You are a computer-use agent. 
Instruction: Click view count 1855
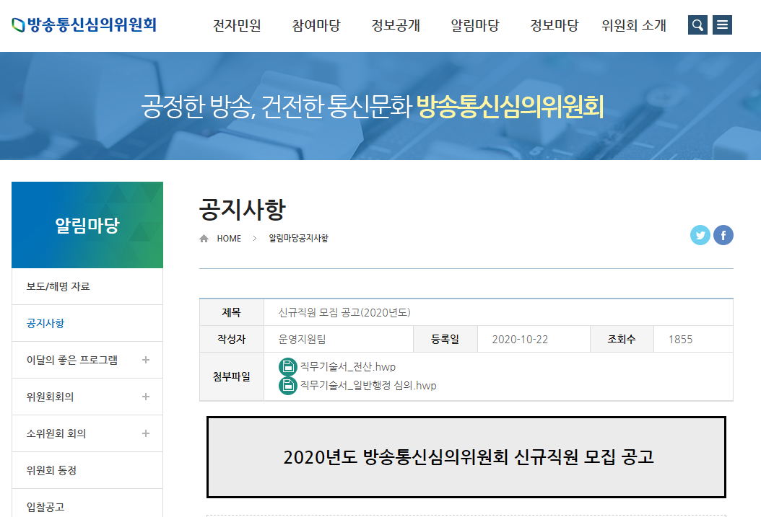coord(680,339)
